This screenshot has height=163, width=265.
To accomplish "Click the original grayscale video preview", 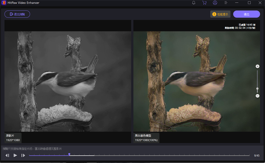I will point(67,81).
